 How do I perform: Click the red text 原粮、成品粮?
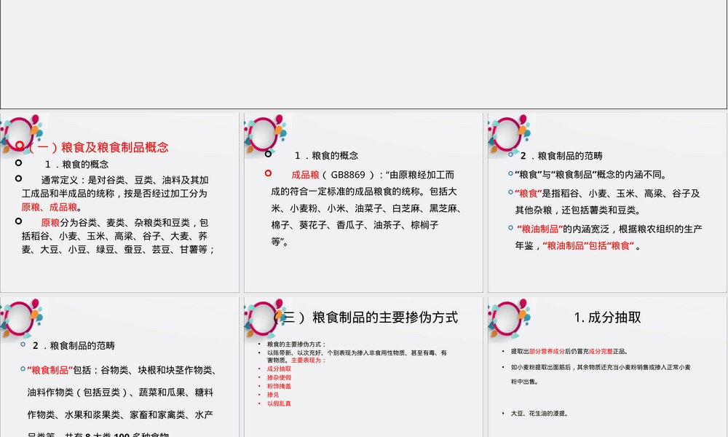coord(50,207)
